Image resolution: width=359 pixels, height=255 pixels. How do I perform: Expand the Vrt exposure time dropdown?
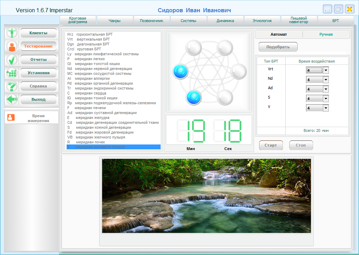pyautogui.click(x=326, y=70)
